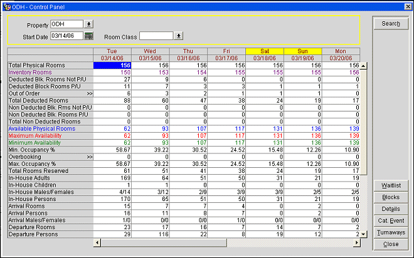Select Total Physical Rooms cell for Tuesday
This screenshot has width=414, height=258.
pos(112,65)
